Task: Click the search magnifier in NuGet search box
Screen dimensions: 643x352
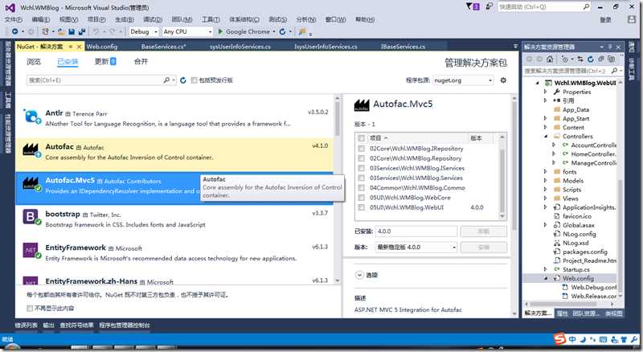Action: pos(166,80)
